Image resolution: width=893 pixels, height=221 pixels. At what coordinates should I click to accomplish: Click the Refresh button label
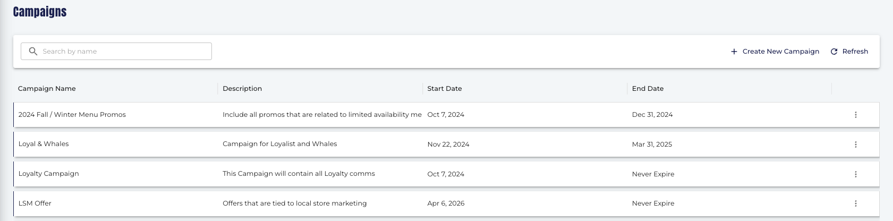[855, 52]
